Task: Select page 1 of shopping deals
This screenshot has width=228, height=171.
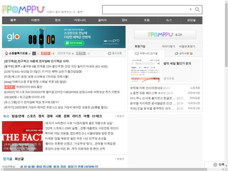Action: tap(34, 54)
